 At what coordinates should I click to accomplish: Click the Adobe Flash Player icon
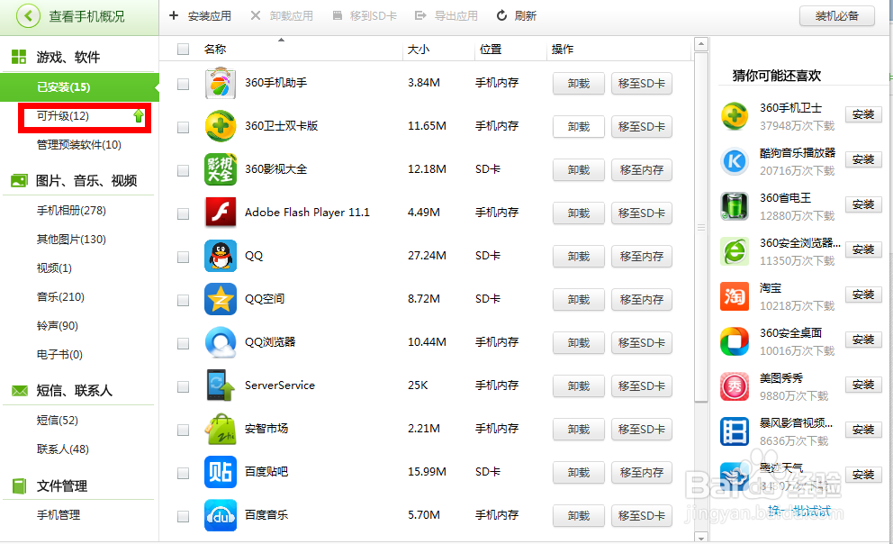[x=221, y=213]
